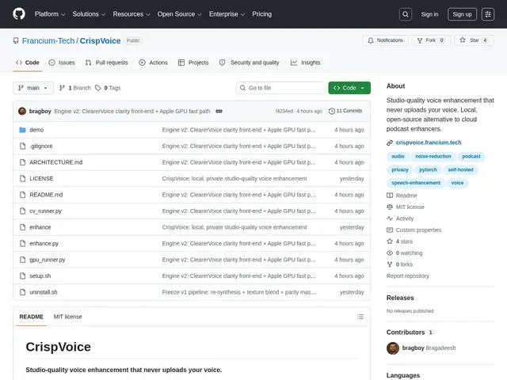Expand the Enterprise menu
The image size is (507, 380).
tap(227, 14)
